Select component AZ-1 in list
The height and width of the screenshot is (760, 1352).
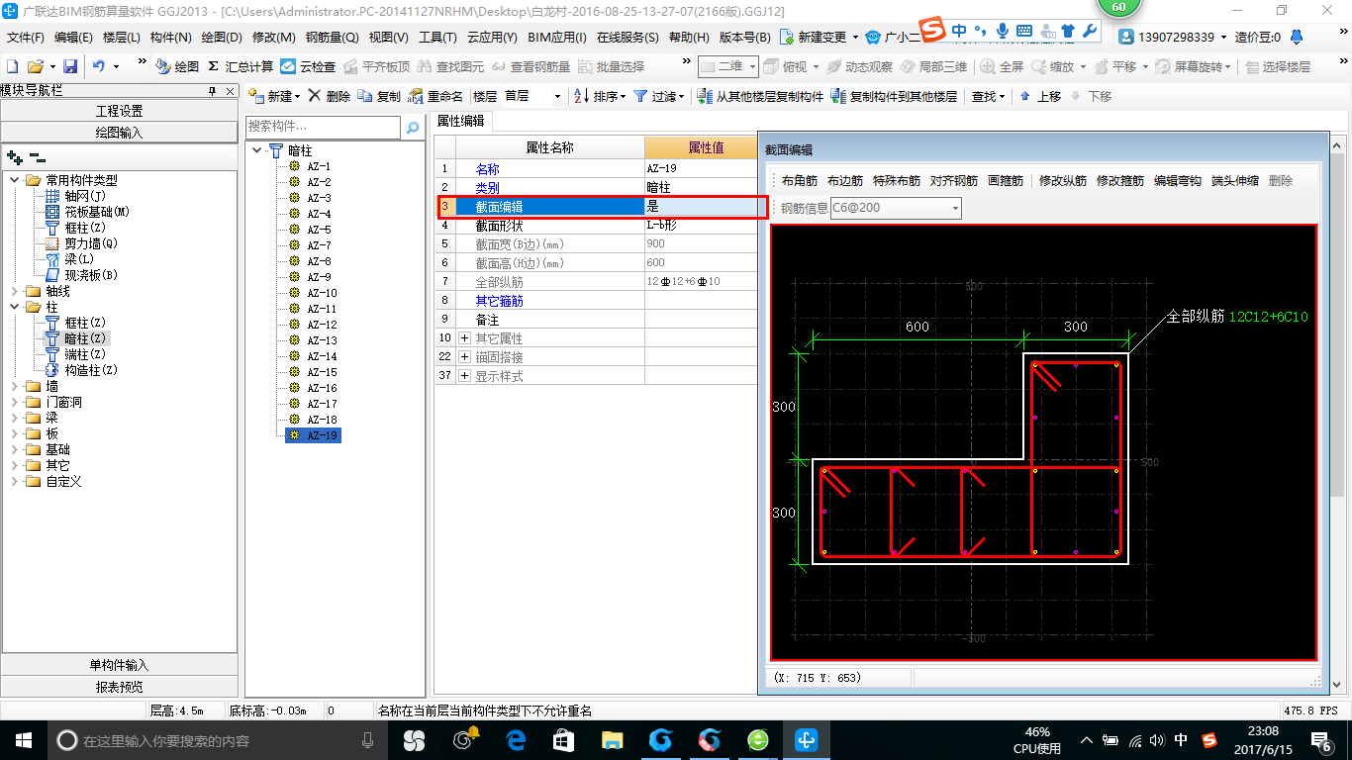pos(319,166)
